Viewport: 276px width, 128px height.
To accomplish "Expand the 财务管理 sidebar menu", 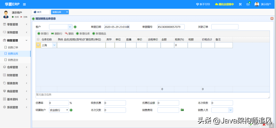I will [15, 75].
